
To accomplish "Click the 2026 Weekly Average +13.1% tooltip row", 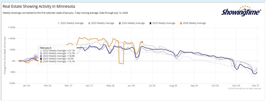I will tap(57, 61).
